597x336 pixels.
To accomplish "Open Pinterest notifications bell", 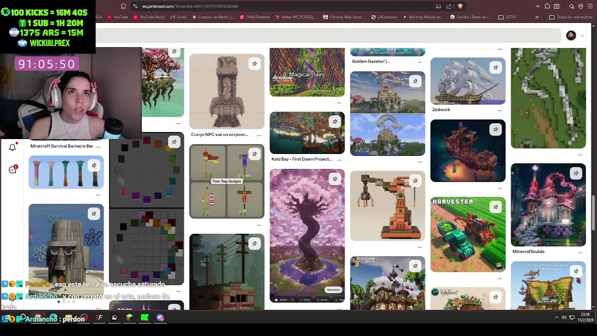I will pos(13,147).
